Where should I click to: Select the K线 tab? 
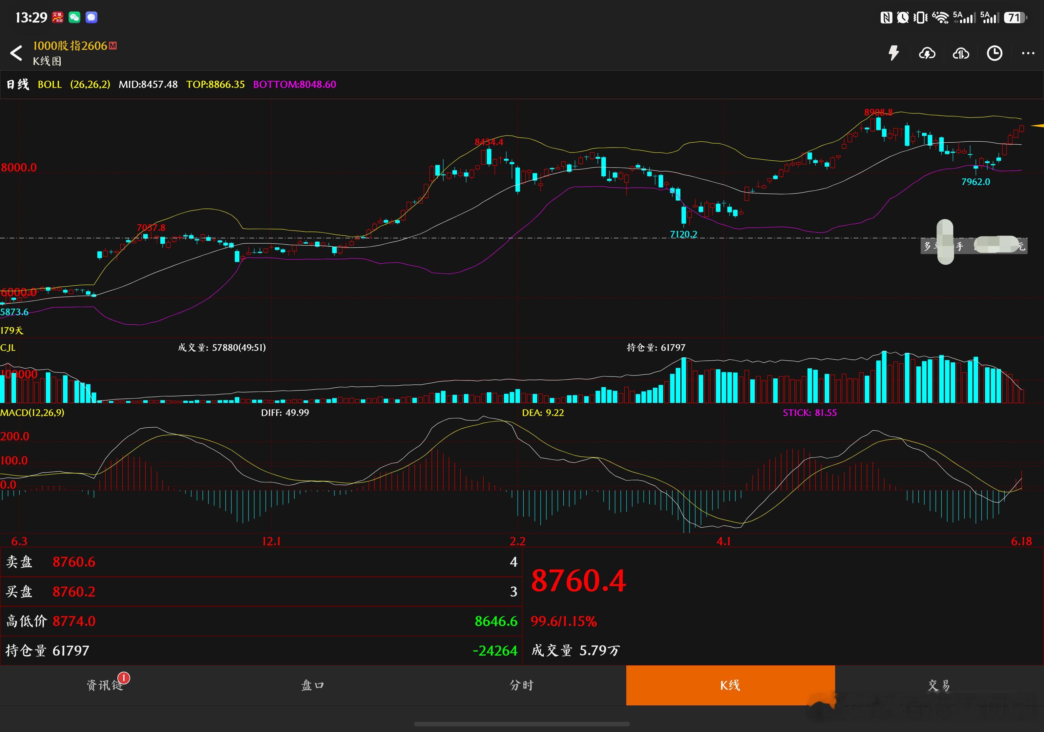click(x=730, y=685)
